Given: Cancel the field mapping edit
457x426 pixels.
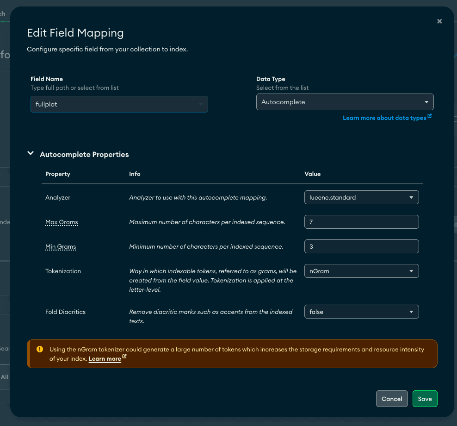Looking at the screenshot, I should pos(392,399).
